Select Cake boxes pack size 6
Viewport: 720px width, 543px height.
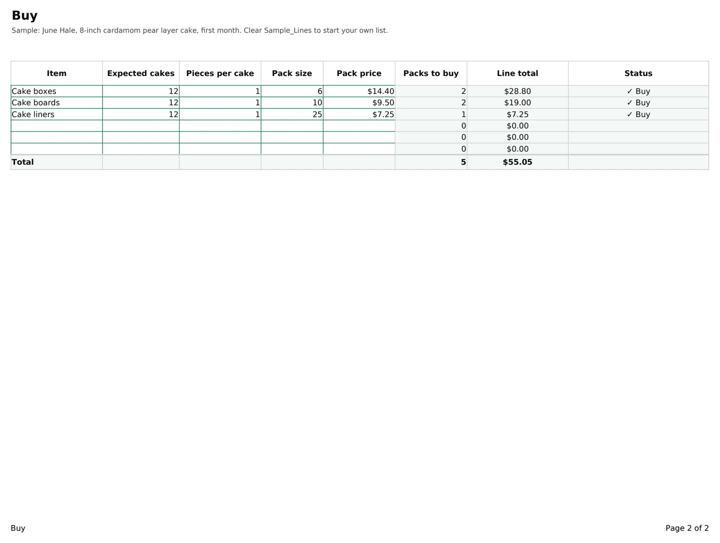pyautogui.click(x=292, y=91)
